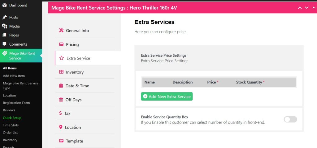Open the Quick Setup link

point(12,118)
